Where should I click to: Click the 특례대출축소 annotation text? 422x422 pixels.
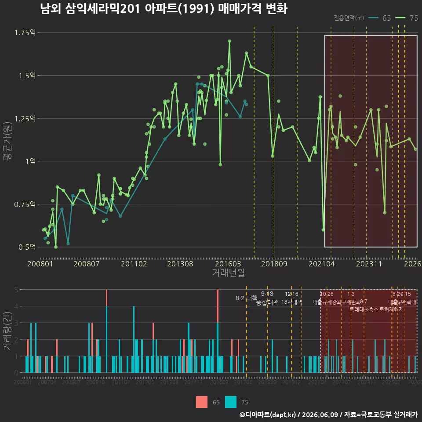364,309
